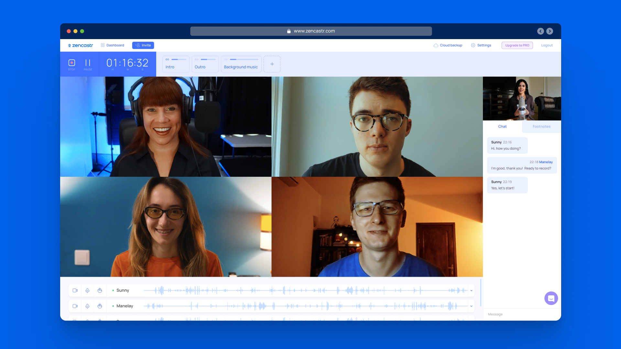Click Manelay's camera icon
Viewport: 621px width, 349px height.
pyautogui.click(x=75, y=306)
